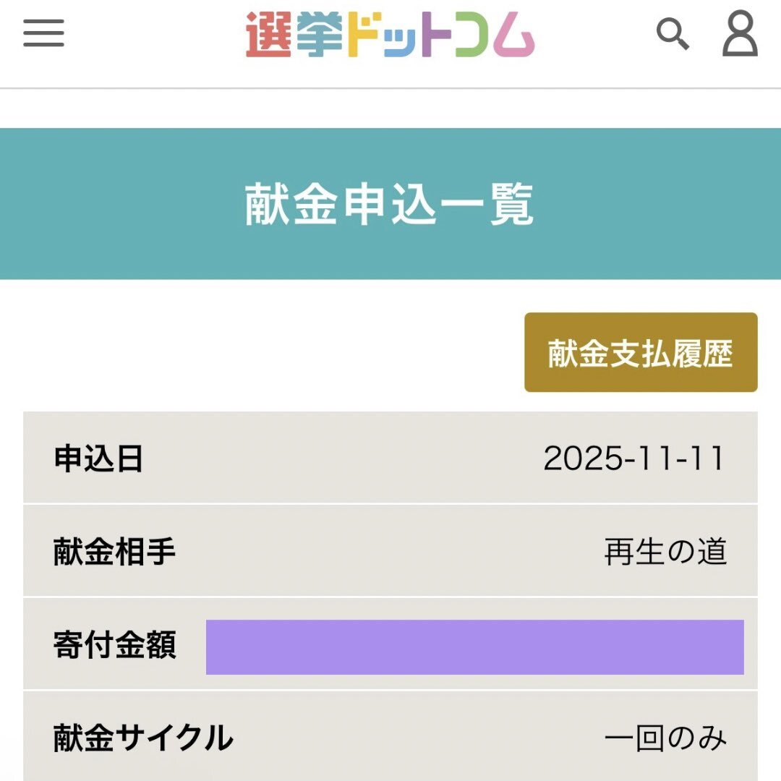Viewport: 781px width, 781px height.
Task: Open 献金支払履歴 payment history
Action: click(641, 353)
